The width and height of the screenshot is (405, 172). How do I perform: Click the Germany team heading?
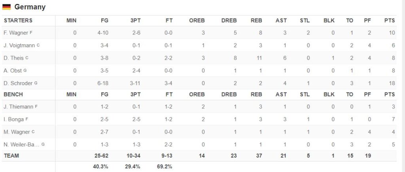click(x=30, y=7)
